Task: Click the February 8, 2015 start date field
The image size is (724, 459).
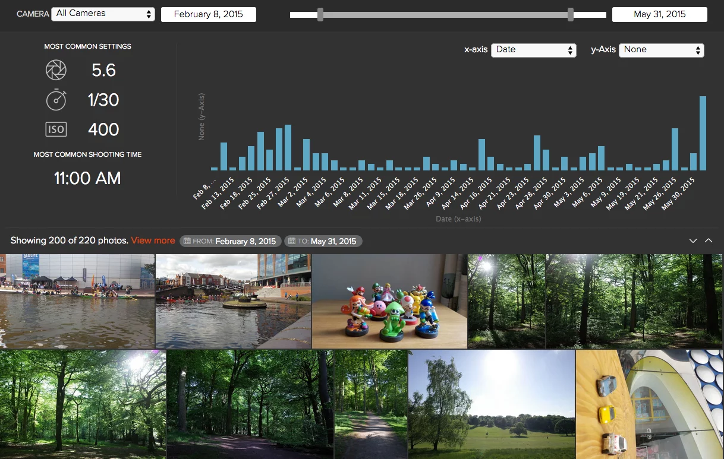Action: 208,14
